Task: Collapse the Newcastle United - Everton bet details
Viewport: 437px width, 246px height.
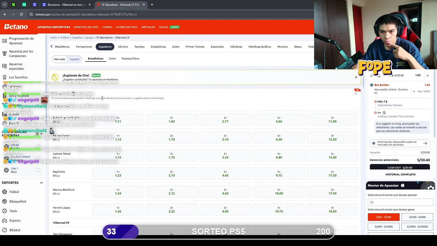Action: point(414,92)
